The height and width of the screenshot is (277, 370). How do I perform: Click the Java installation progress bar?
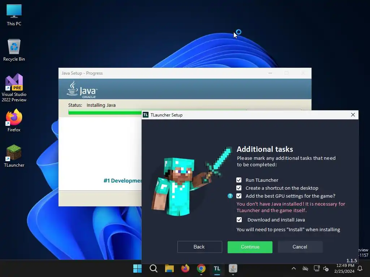click(105, 113)
